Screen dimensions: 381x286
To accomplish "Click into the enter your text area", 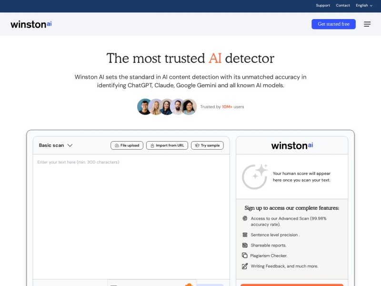I will click(131, 214).
